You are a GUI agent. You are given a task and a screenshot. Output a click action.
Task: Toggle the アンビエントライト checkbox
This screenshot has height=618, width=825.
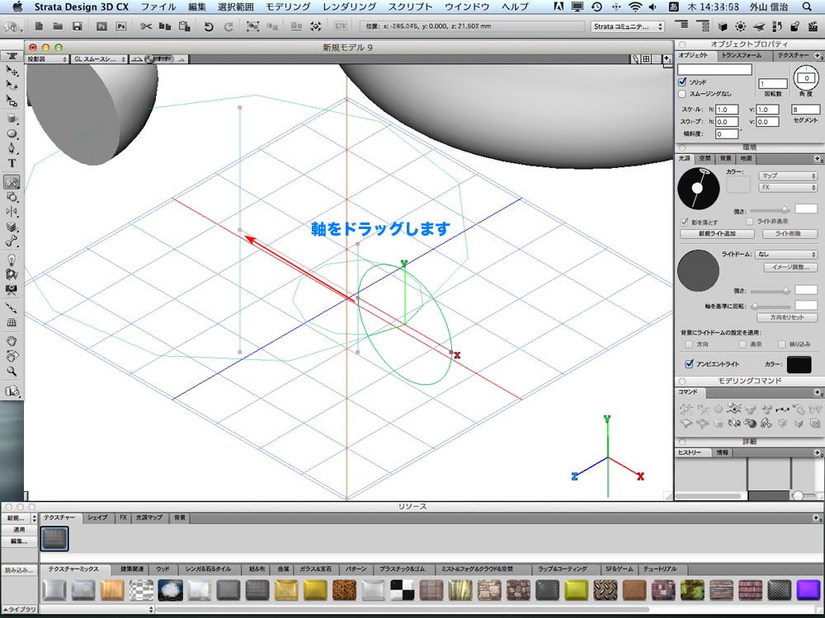point(689,363)
